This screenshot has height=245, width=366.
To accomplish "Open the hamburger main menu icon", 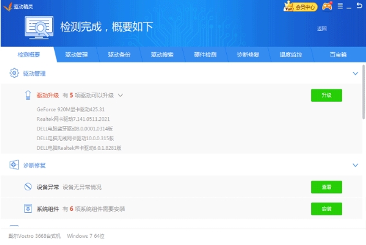I will (340, 6).
